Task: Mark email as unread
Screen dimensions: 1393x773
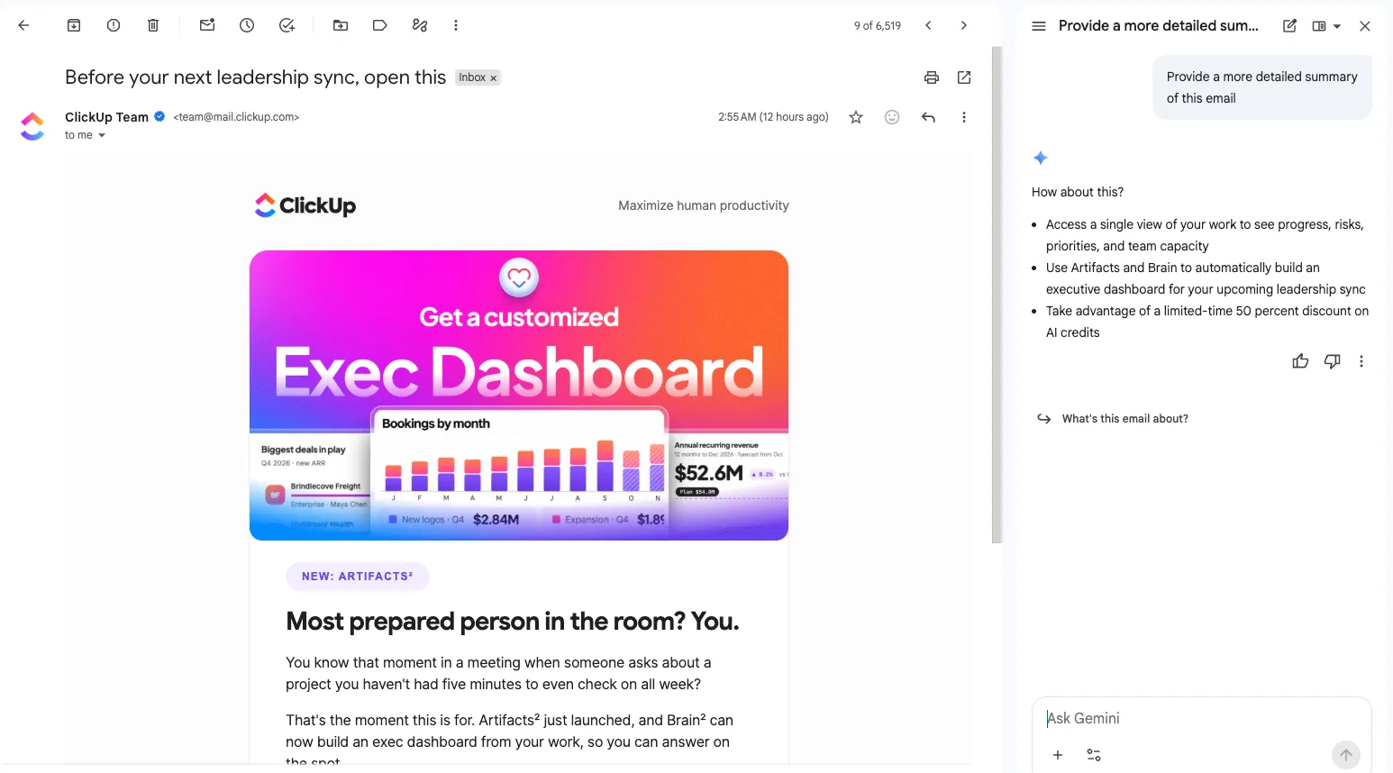Action: tap(207, 25)
